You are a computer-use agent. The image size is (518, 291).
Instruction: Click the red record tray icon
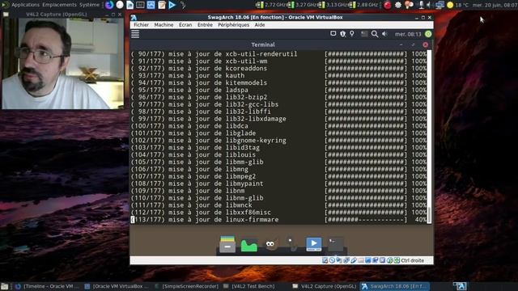[x=388, y=5]
